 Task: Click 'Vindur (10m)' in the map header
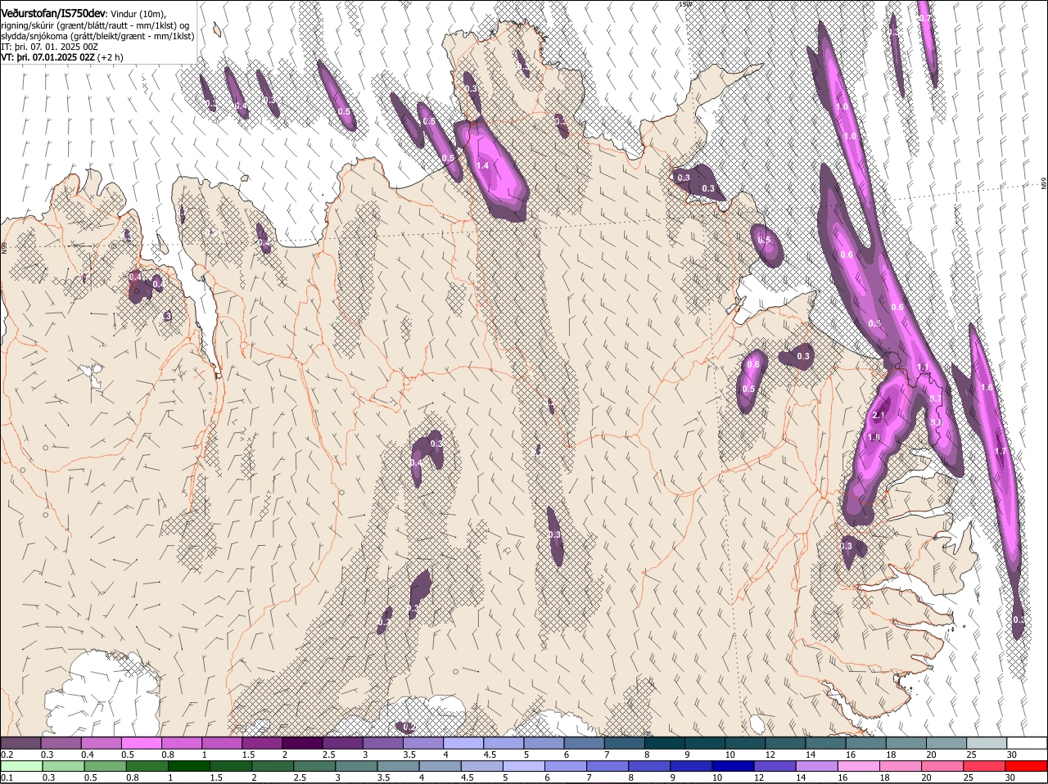(137, 13)
